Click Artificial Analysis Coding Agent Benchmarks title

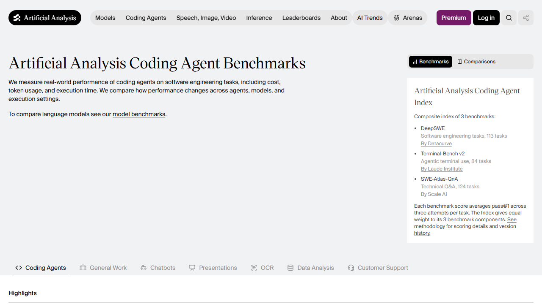tap(157, 63)
